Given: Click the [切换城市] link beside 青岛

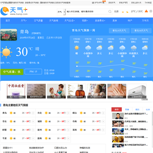Looking at the screenshot, I should (36, 33).
